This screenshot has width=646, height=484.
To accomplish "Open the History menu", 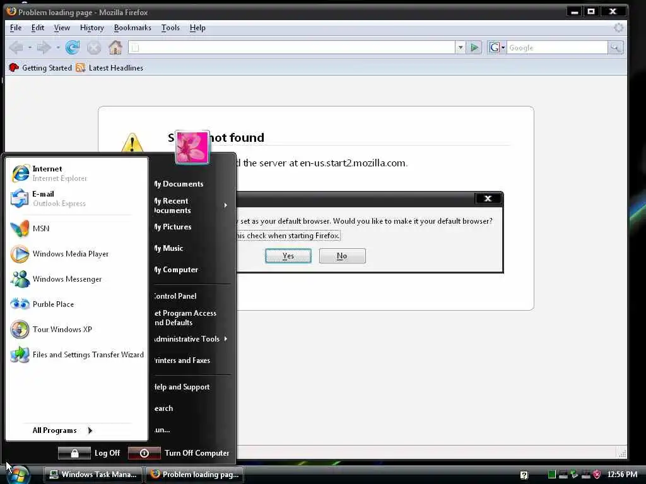I will [92, 28].
